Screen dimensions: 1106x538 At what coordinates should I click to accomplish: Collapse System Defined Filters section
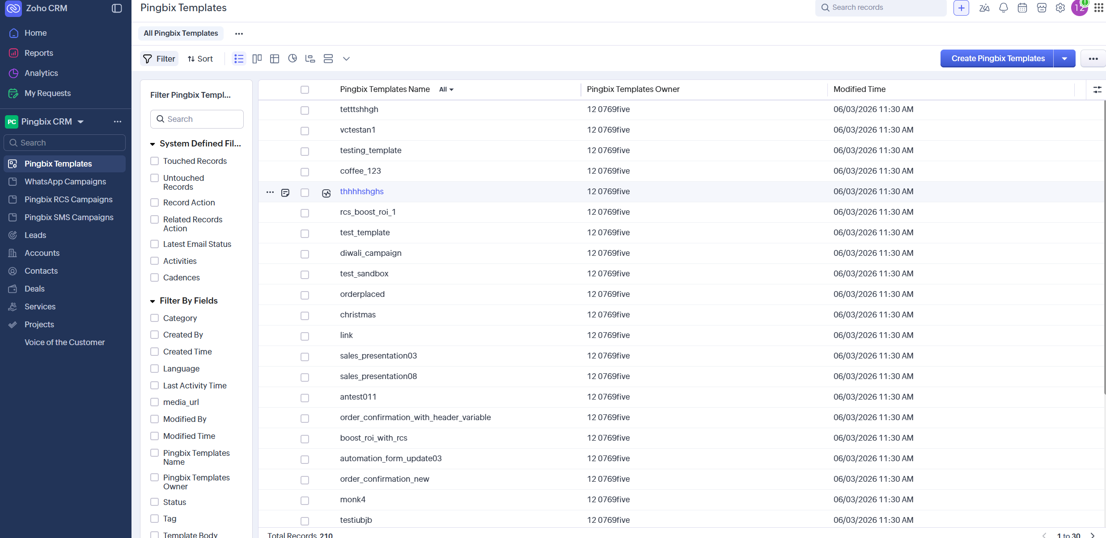(x=153, y=144)
